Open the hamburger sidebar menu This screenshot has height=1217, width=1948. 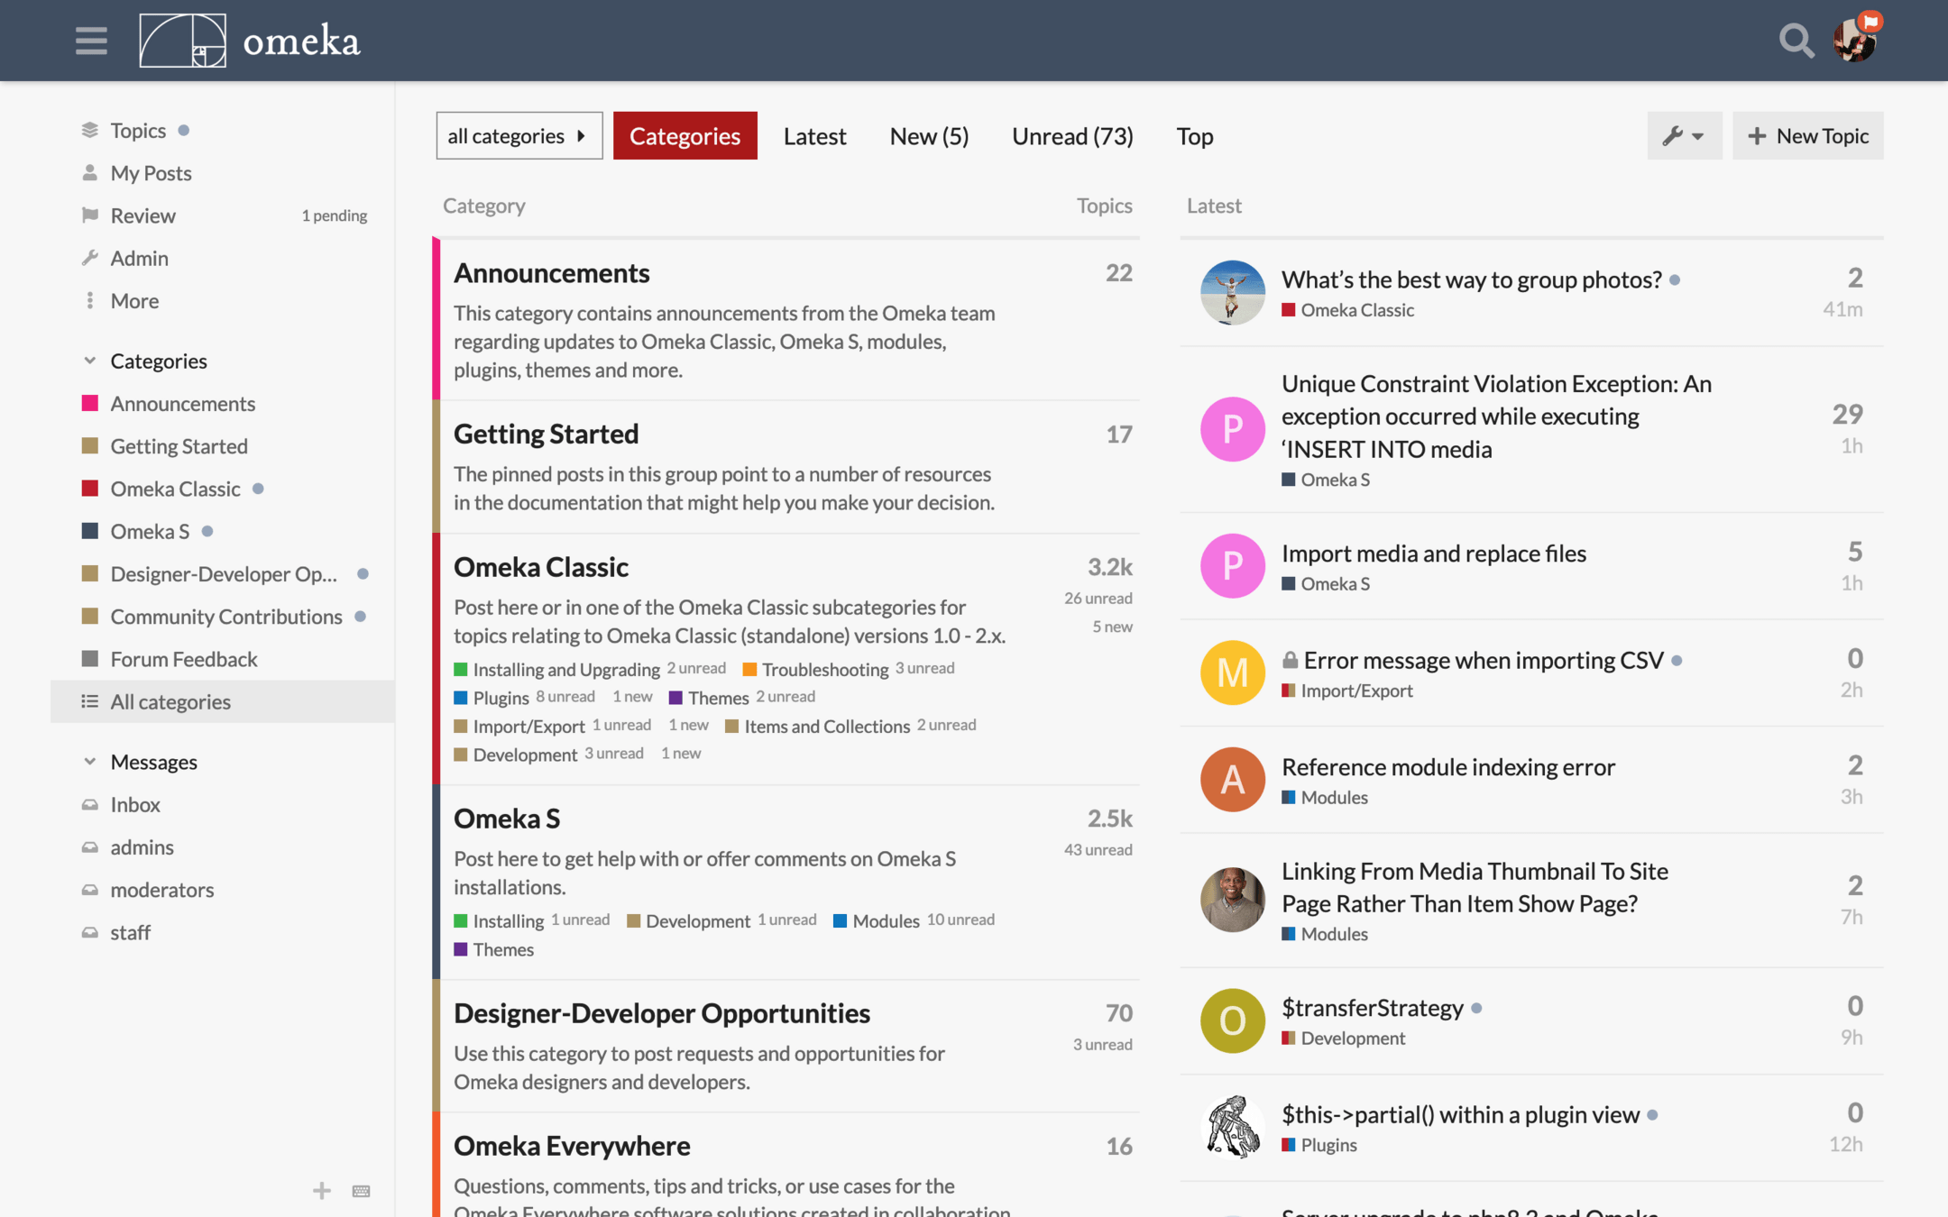coord(91,41)
